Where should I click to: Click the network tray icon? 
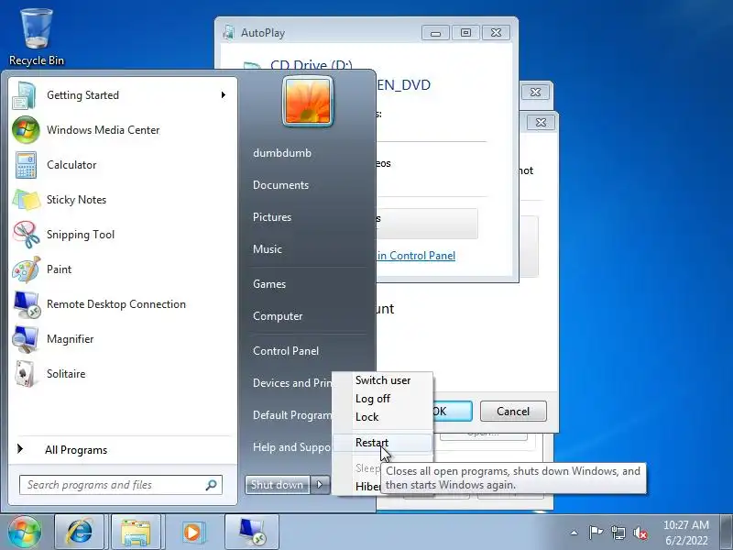tap(618, 533)
